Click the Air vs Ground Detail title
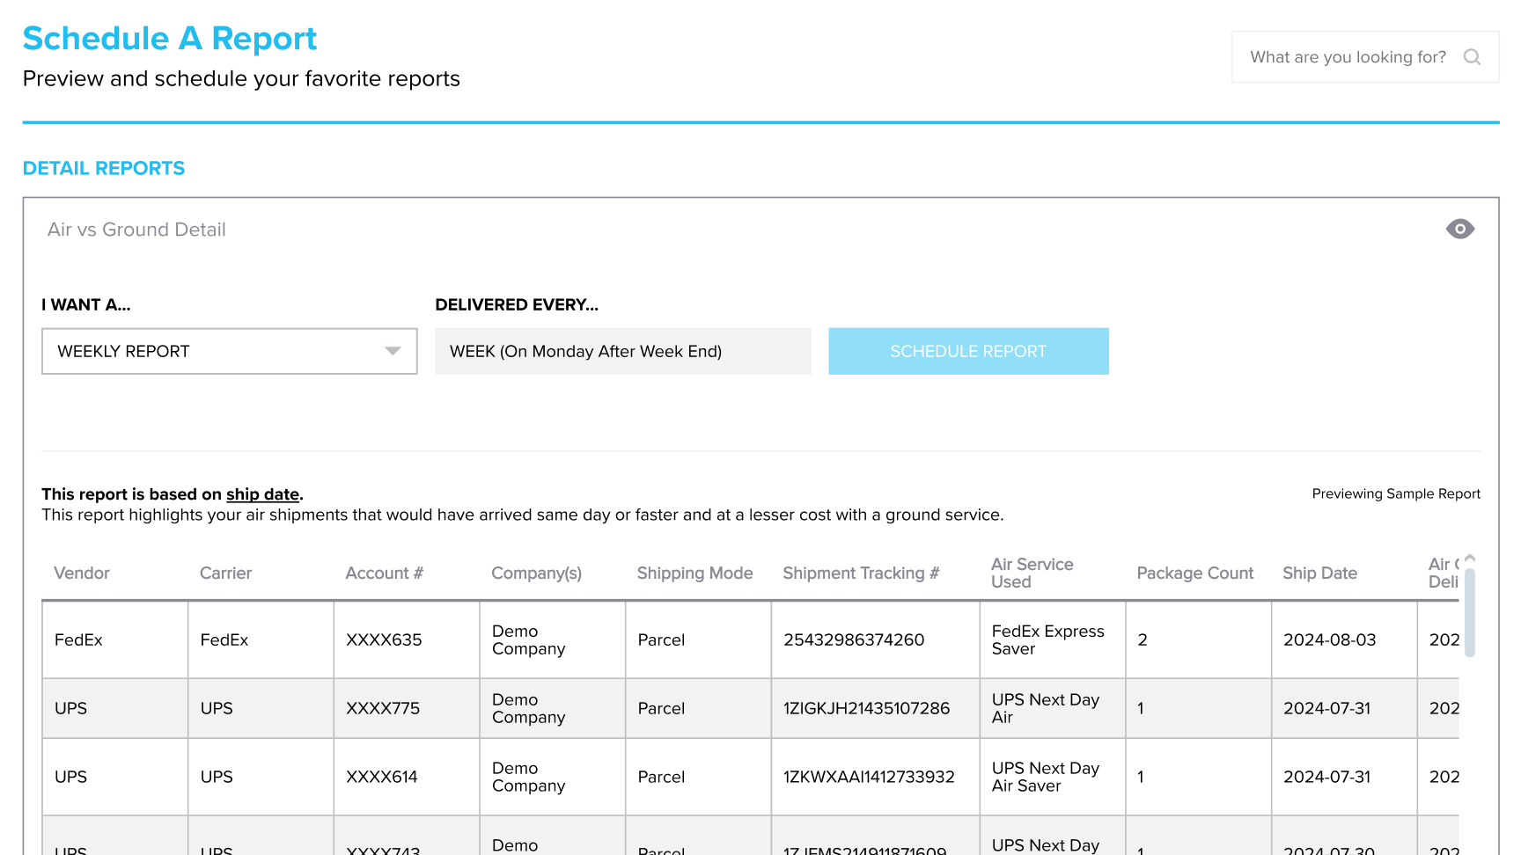The height and width of the screenshot is (855, 1521). [x=136, y=230]
